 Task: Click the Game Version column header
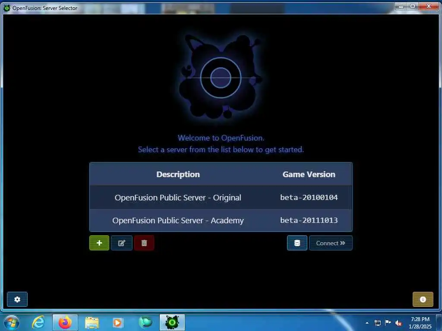[309, 174]
